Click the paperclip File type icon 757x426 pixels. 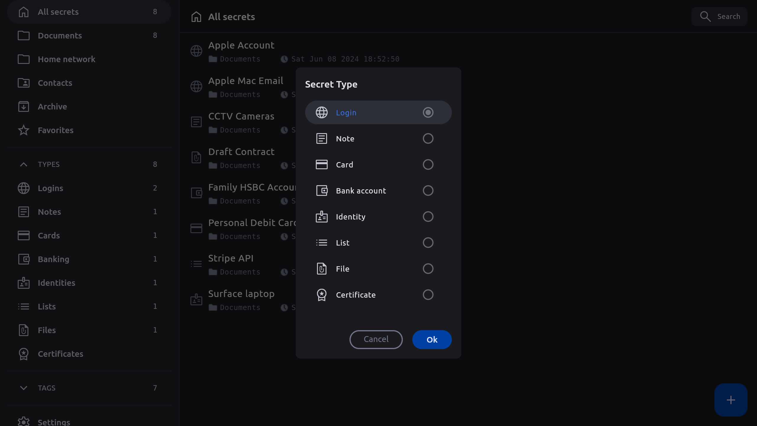[x=321, y=269]
